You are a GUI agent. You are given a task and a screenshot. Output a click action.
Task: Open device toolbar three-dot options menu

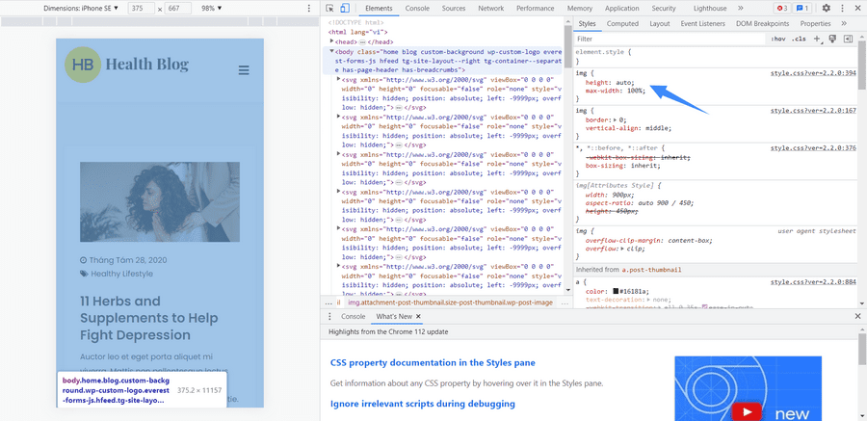coord(308,9)
